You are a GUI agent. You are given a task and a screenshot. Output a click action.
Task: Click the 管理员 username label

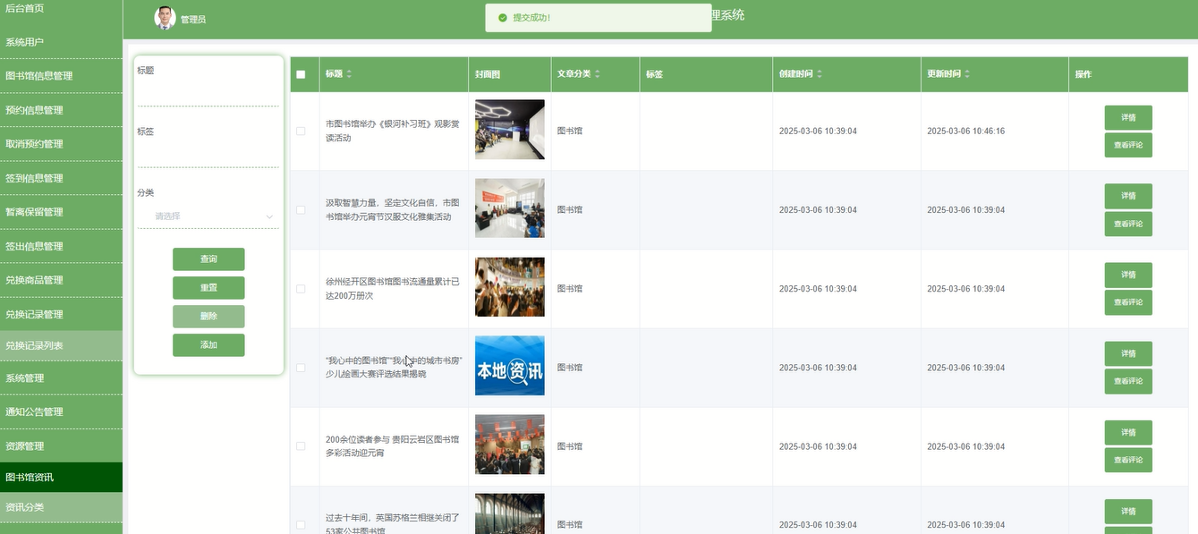click(193, 19)
